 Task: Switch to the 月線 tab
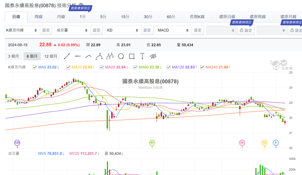[61, 17]
